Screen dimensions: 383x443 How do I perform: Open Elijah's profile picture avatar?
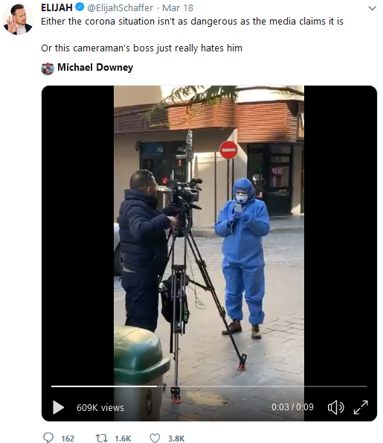click(x=18, y=19)
